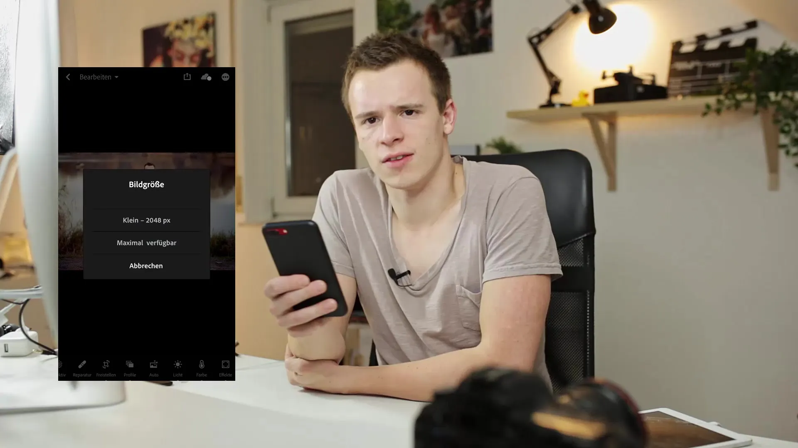Image resolution: width=798 pixels, height=448 pixels.
Task: Enable Maximal verfügbar resolution toggle
Action: click(146, 242)
